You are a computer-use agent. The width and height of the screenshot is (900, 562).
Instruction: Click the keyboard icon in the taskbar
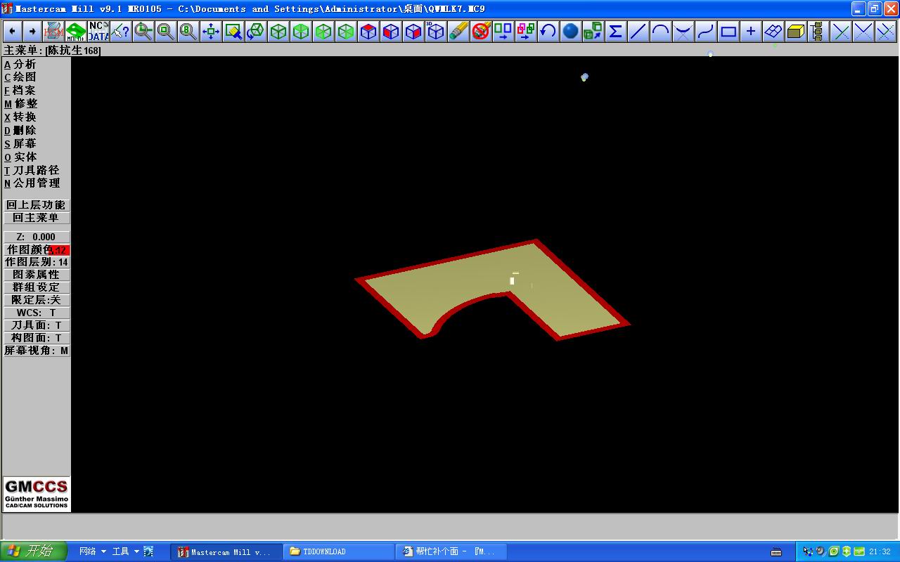coord(776,551)
